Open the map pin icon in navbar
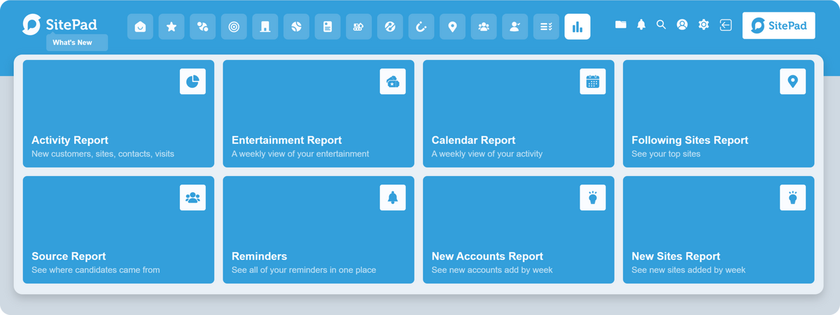 pyautogui.click(x=452, y=27)
